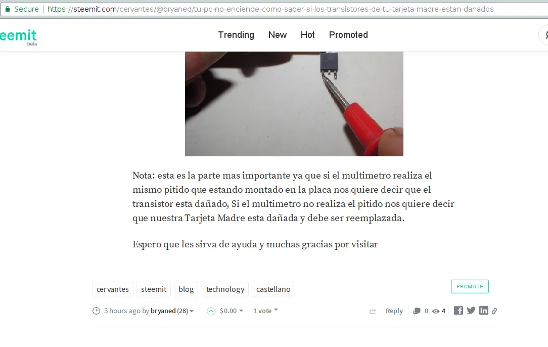Open the Hot posts tab
The height and width of the screenshot is (347, 548).
307,35
